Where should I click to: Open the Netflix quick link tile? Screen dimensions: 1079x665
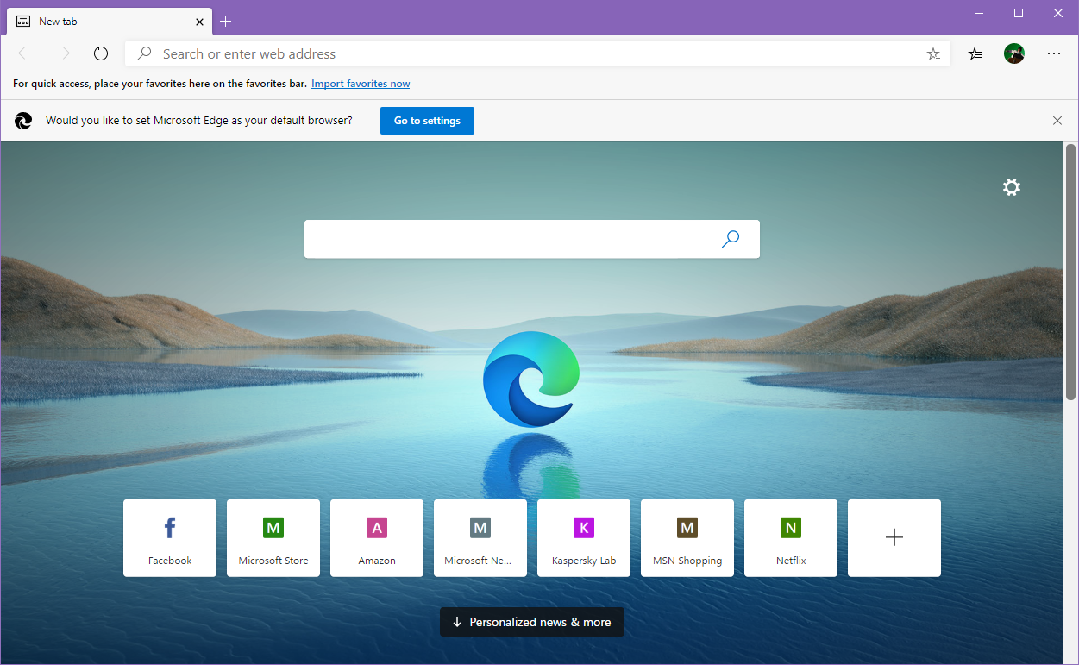coord(791,538)
